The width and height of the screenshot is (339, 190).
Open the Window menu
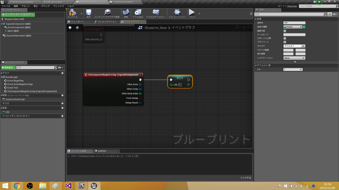pyautogui.click(x=59, y=6)
